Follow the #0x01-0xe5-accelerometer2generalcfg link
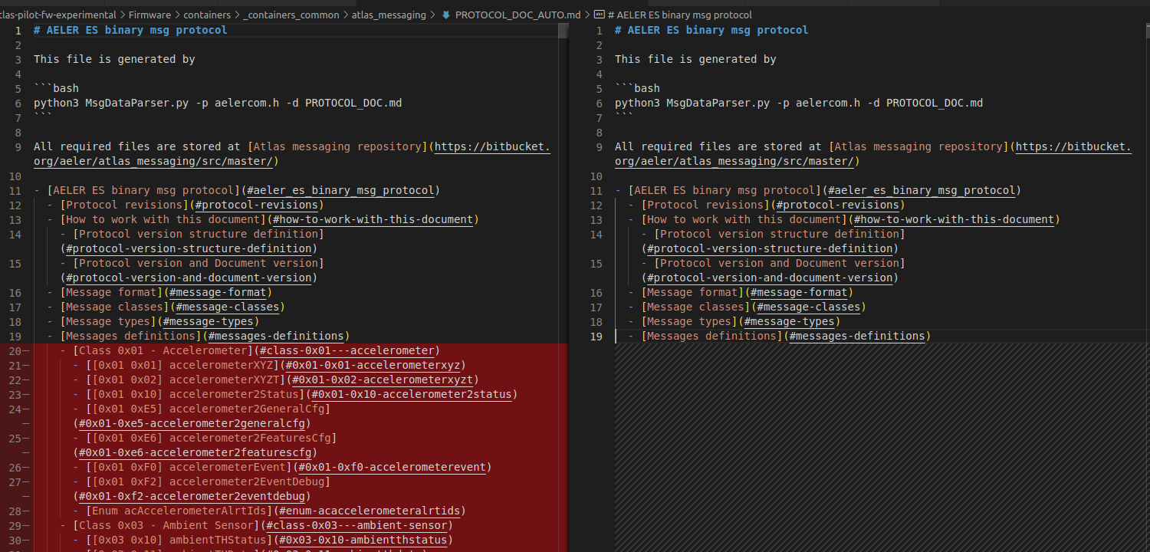Viewport: 1150px width, 552px height. tap(192, 423)
